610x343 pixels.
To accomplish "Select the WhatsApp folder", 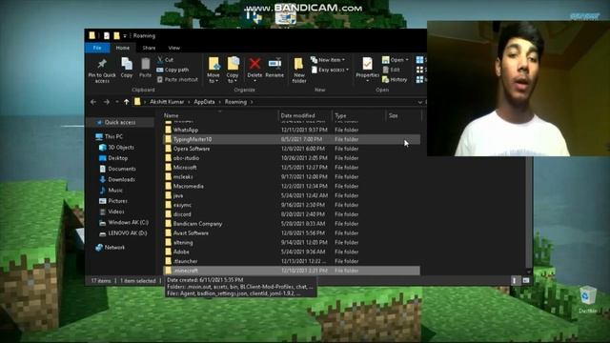I will point(292,130).
